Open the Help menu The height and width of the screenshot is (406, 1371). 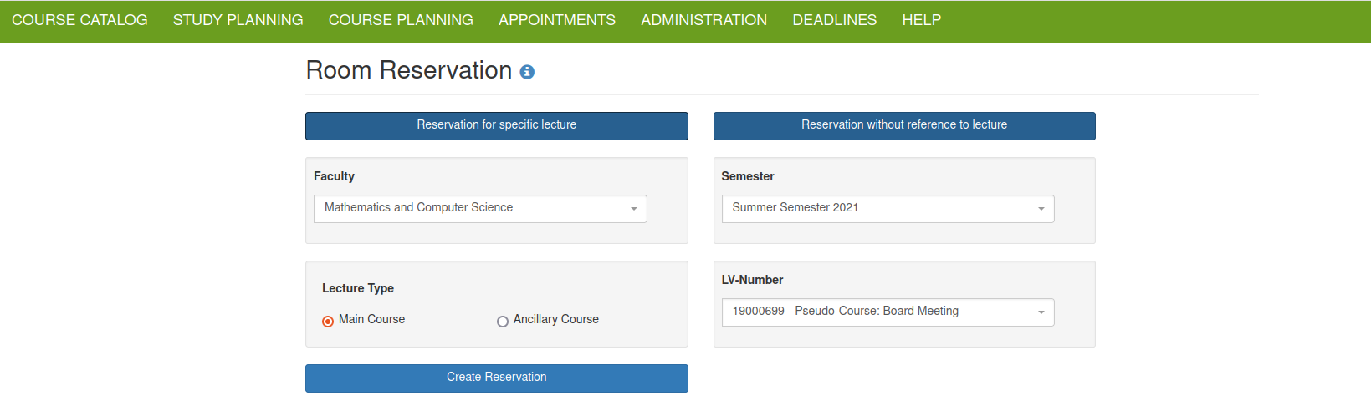point(922,20)
